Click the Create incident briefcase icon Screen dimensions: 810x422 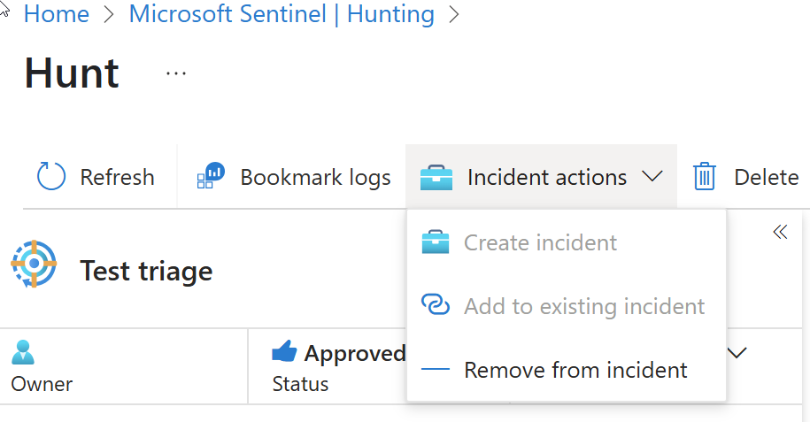point(436,242)
